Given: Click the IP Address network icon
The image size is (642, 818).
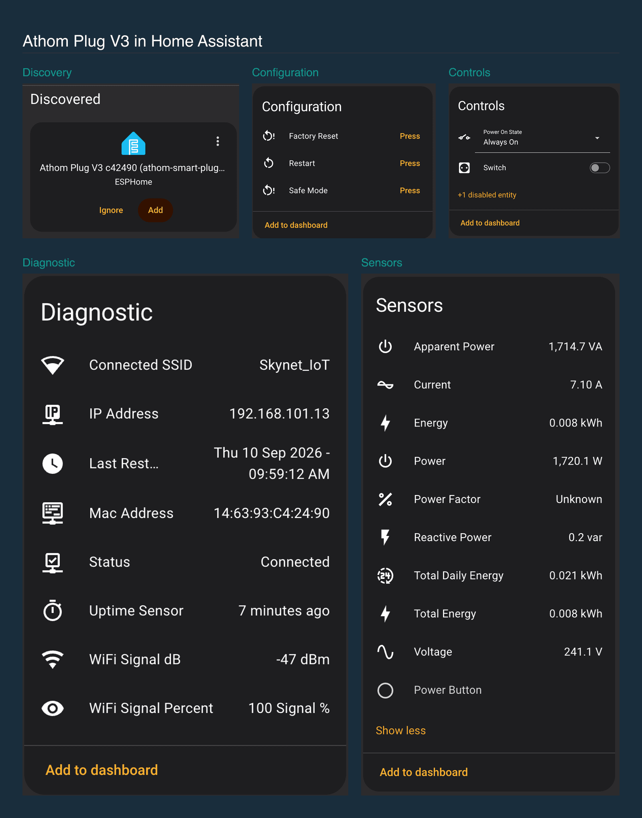Looking at the screenshot, I should pyautogui.click(x=53, y=414).
